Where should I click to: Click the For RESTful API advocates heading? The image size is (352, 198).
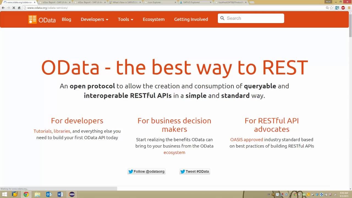[x=272, y=125]
